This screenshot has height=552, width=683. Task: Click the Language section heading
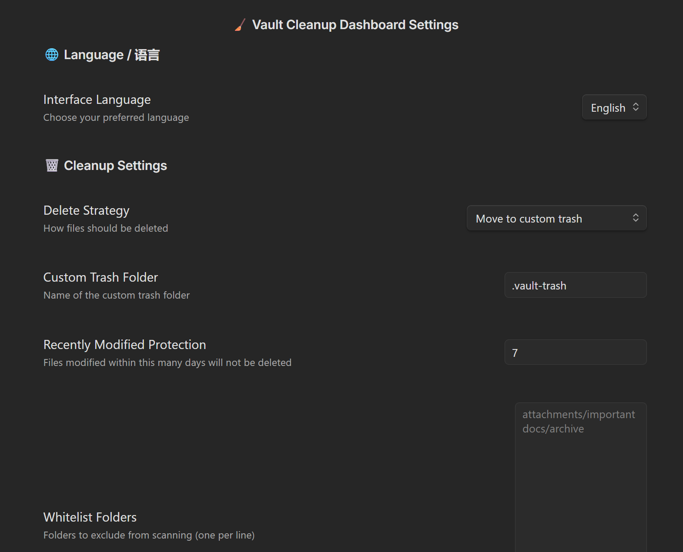click(x=112, y=55)
